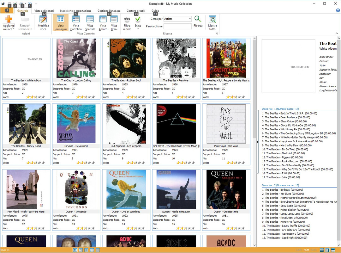Select Queen Made in Heaven cover
The image size is (341, 253).
point(176,189)
